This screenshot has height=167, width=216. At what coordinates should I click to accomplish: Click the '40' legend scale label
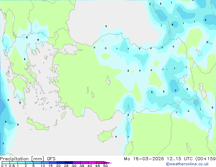[x=90, y=166]
